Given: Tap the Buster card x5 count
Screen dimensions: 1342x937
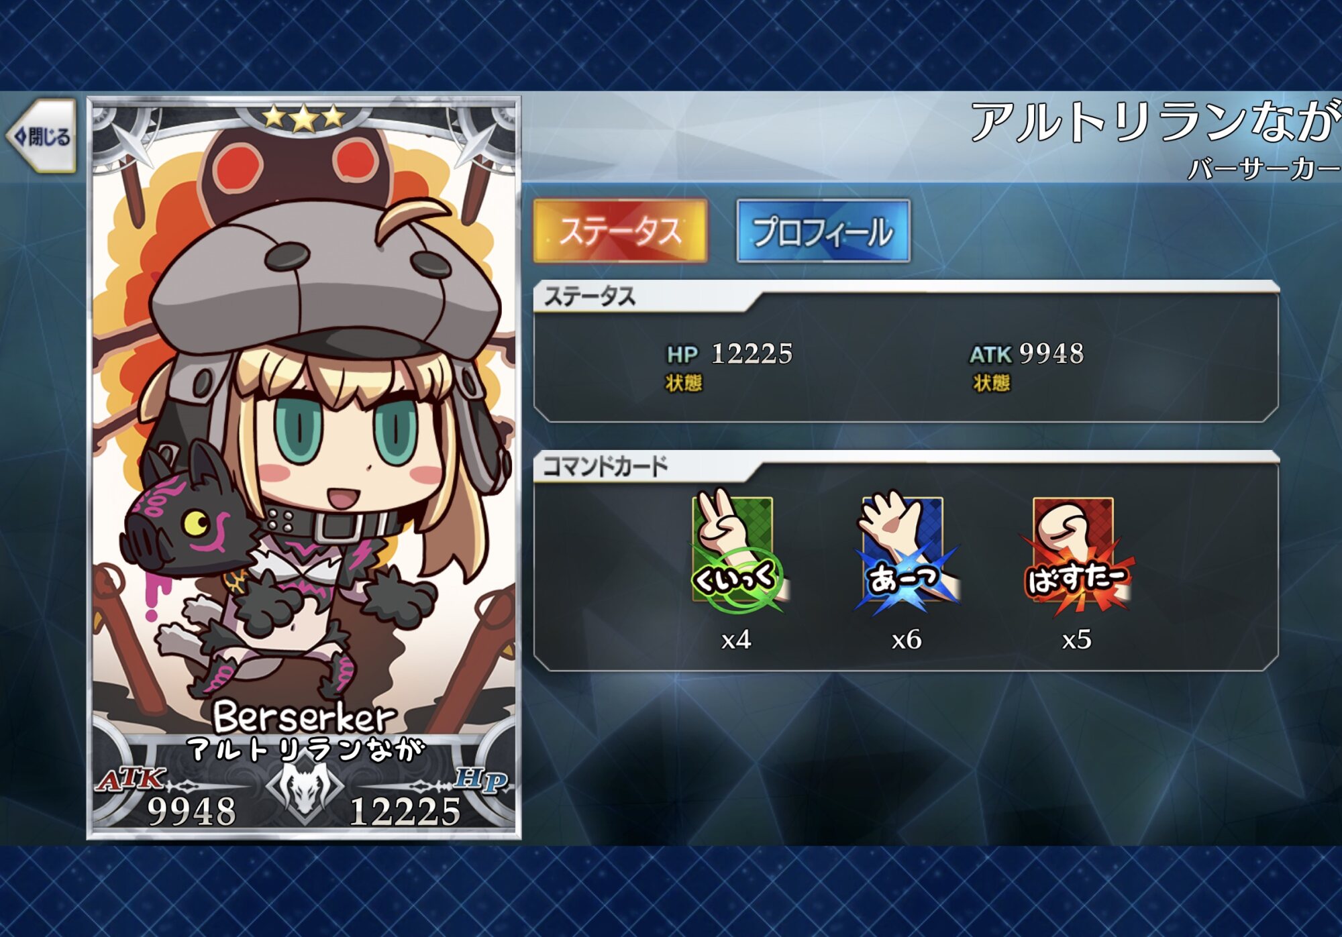Looking at the screenshot, I should click(1077, 639).
